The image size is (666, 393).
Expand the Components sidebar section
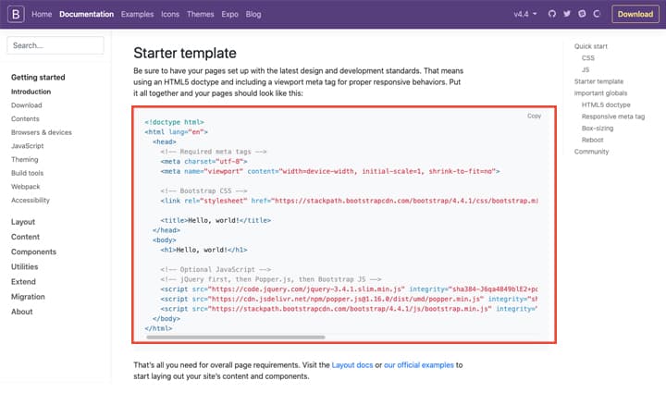coord(33,252)
